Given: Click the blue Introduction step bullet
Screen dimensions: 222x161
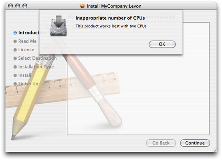Looking at the screenshot, I should point(15,33).
